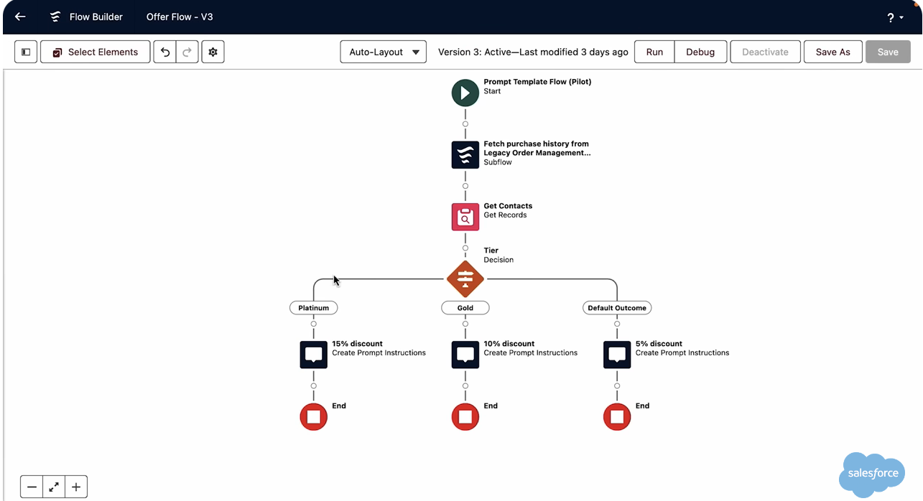Image resolution: width=923 pixels, height=501 pixels.
Task: Click the Platinum outcome label
Action: [x=313, y=307]
